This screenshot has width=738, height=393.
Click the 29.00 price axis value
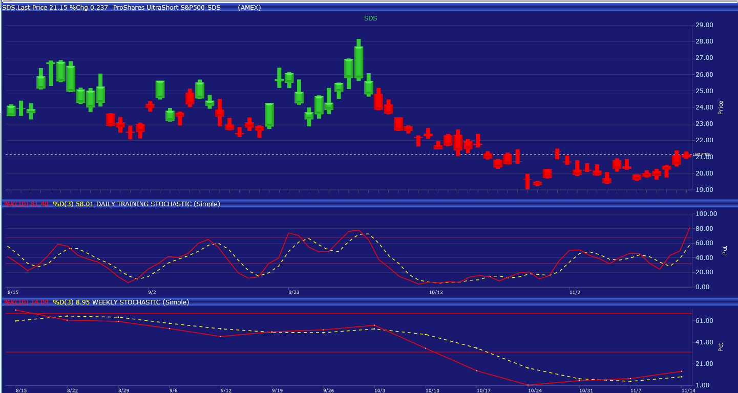point(704,25)
